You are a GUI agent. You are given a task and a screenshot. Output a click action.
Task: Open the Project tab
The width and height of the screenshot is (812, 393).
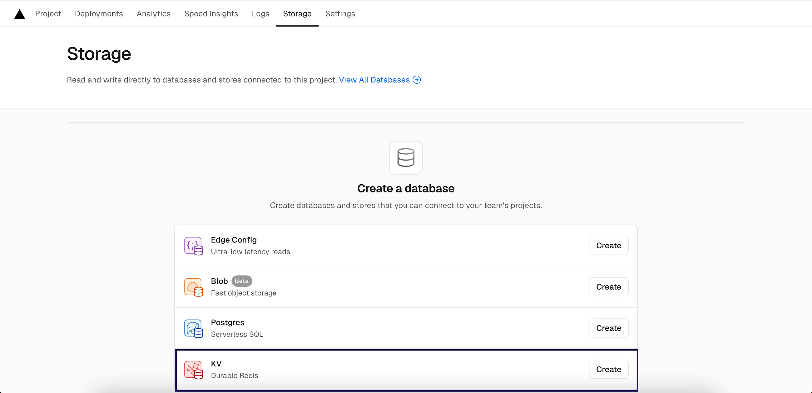(48, 13)
